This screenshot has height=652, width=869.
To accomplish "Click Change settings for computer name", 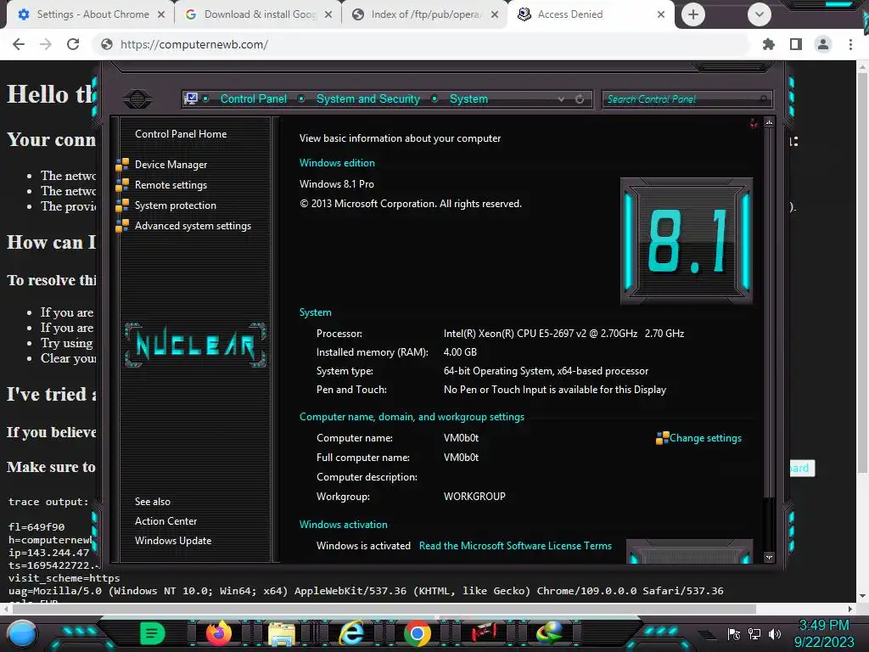I will (x=705, y=438).
